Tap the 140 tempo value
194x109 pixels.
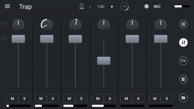[x=101, y=6]
